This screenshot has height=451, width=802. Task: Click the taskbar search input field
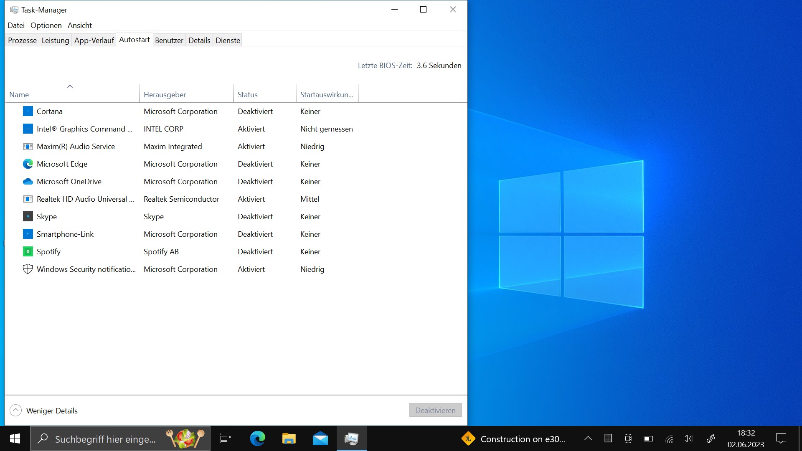click(105, 439)
